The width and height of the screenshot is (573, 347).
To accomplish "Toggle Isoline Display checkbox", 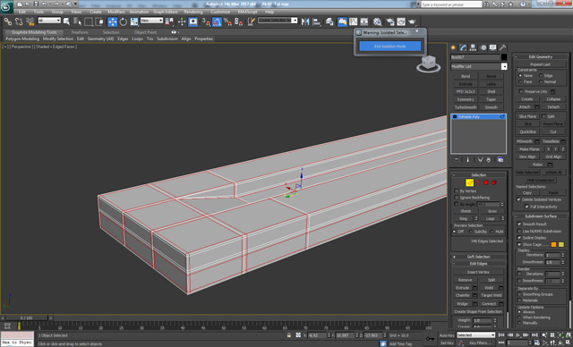I will click(519, 238).
